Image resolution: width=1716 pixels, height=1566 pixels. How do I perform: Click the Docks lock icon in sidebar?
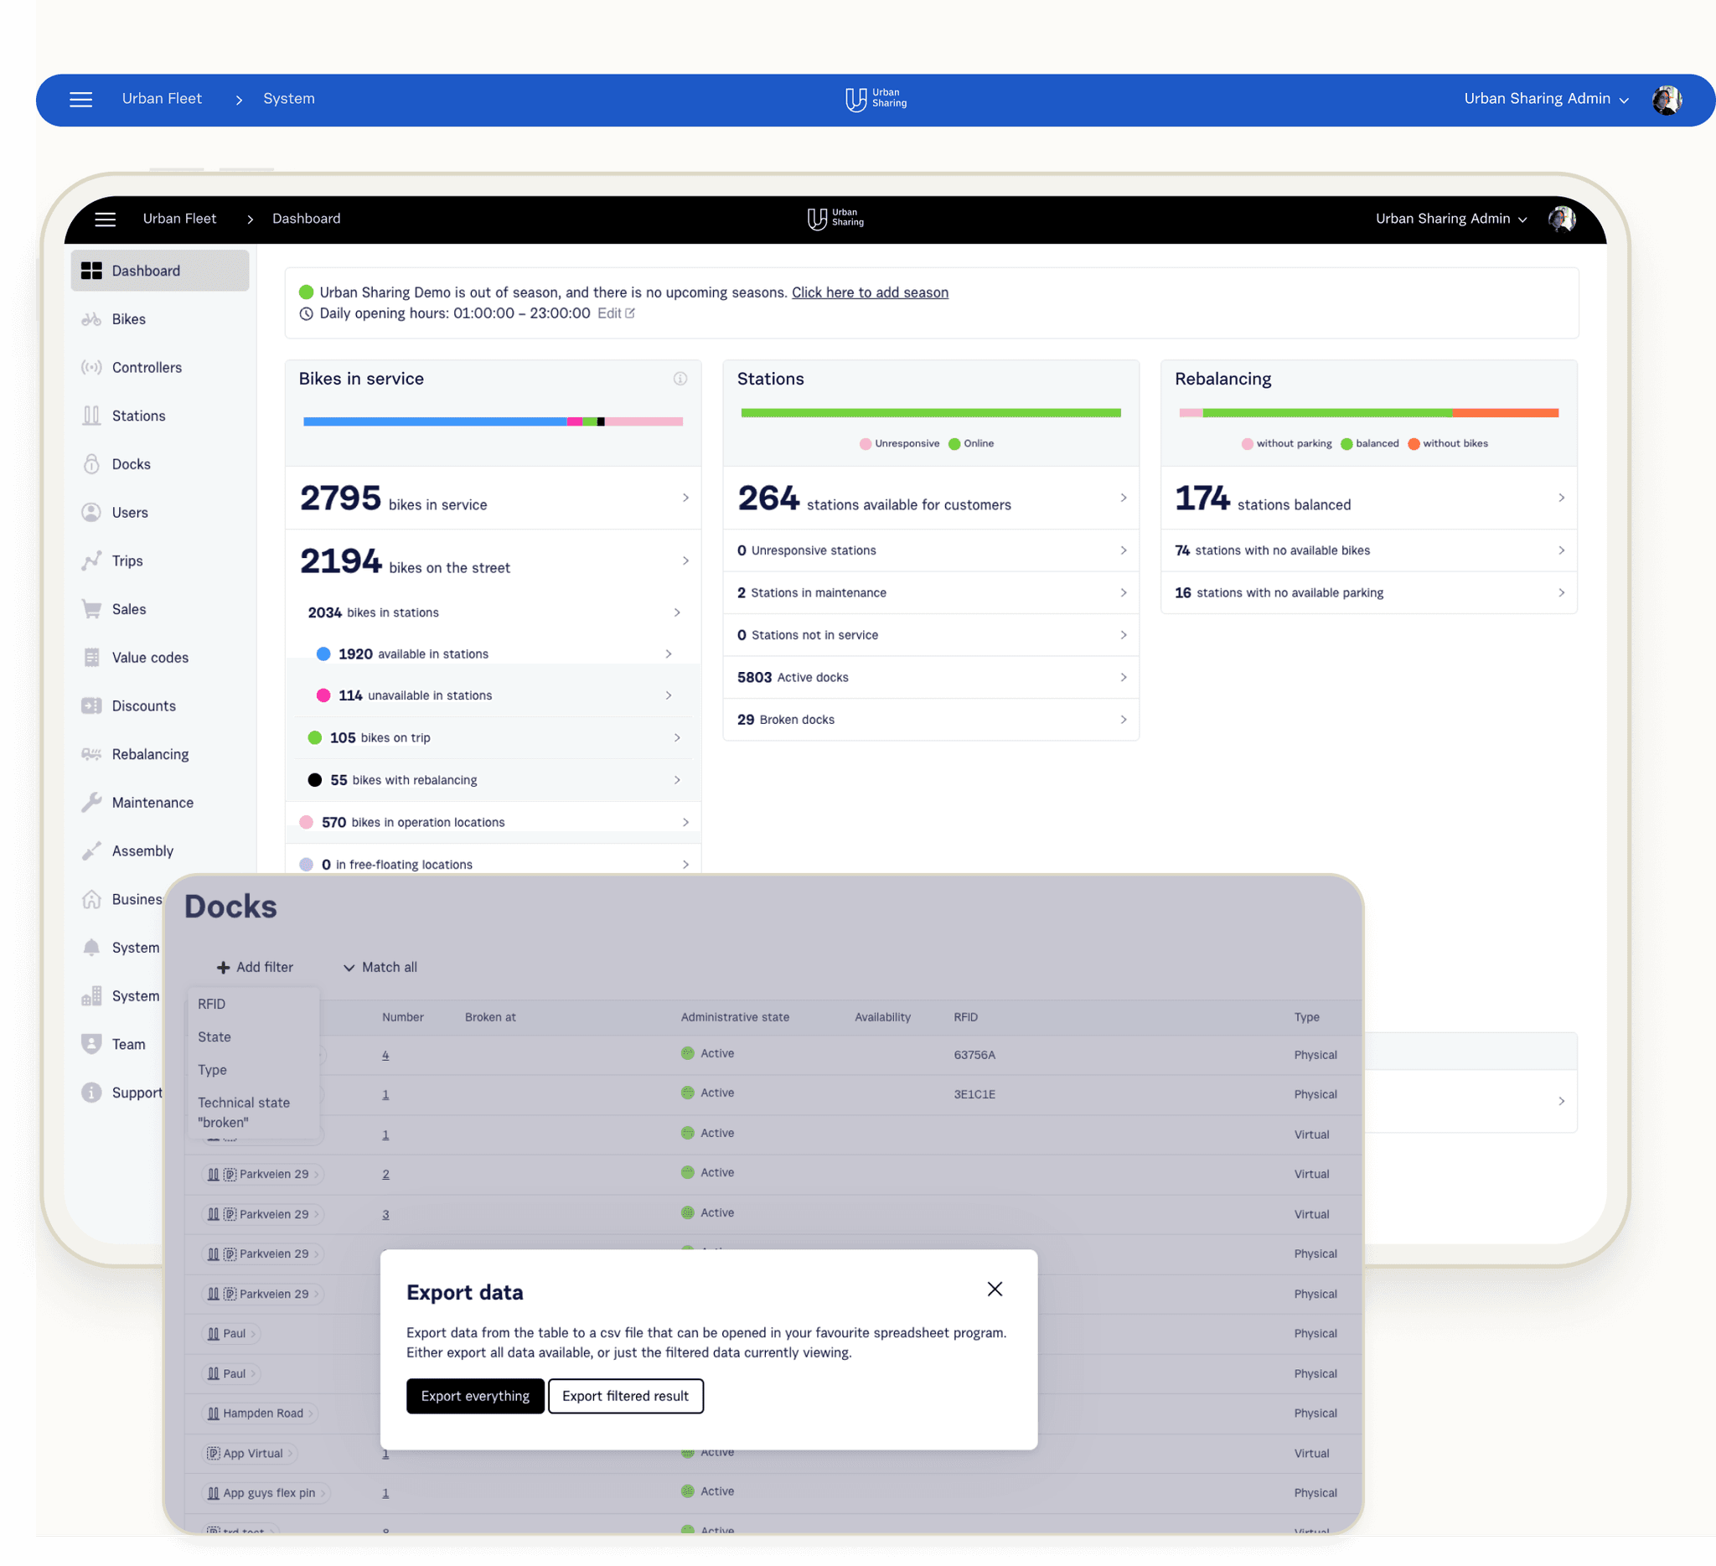pyautogui.click(x=91, y=464)
